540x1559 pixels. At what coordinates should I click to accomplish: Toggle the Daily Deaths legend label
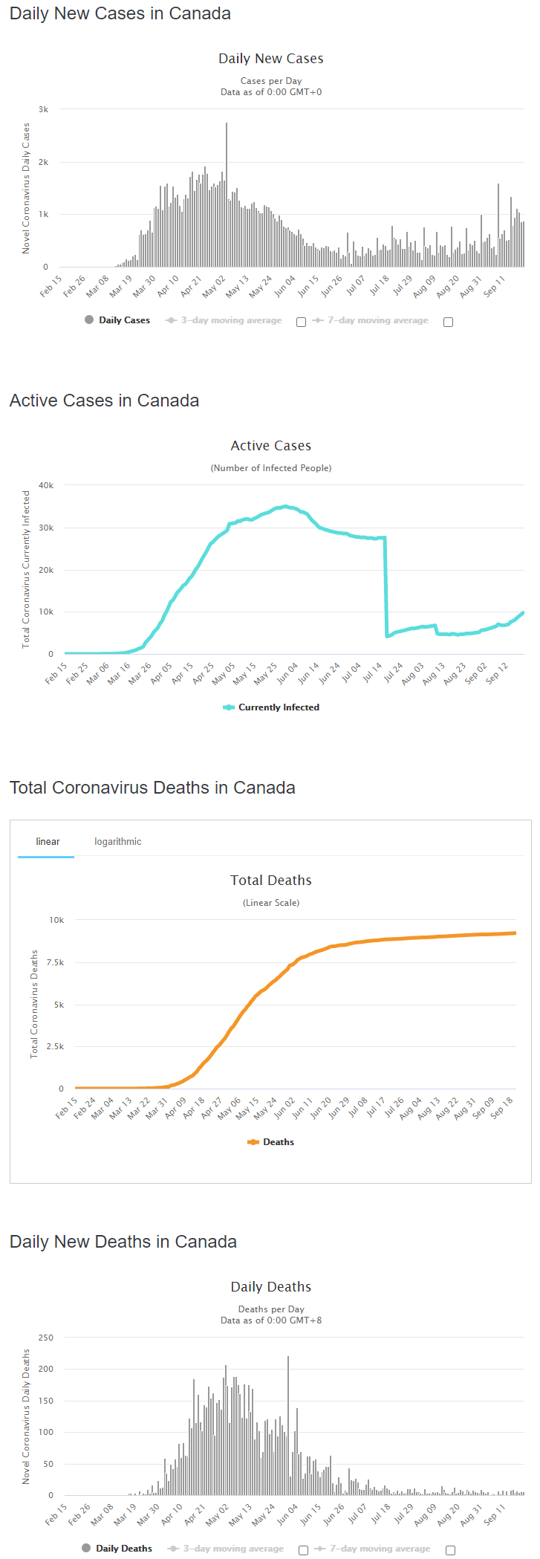[x=124, y=1549]
